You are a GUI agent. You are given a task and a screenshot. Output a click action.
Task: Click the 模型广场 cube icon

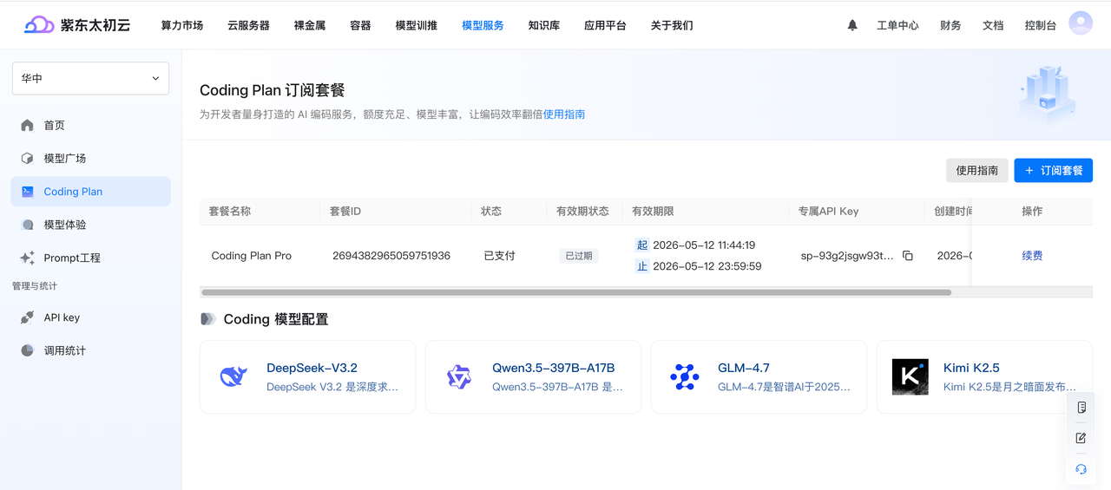point(27,158)
